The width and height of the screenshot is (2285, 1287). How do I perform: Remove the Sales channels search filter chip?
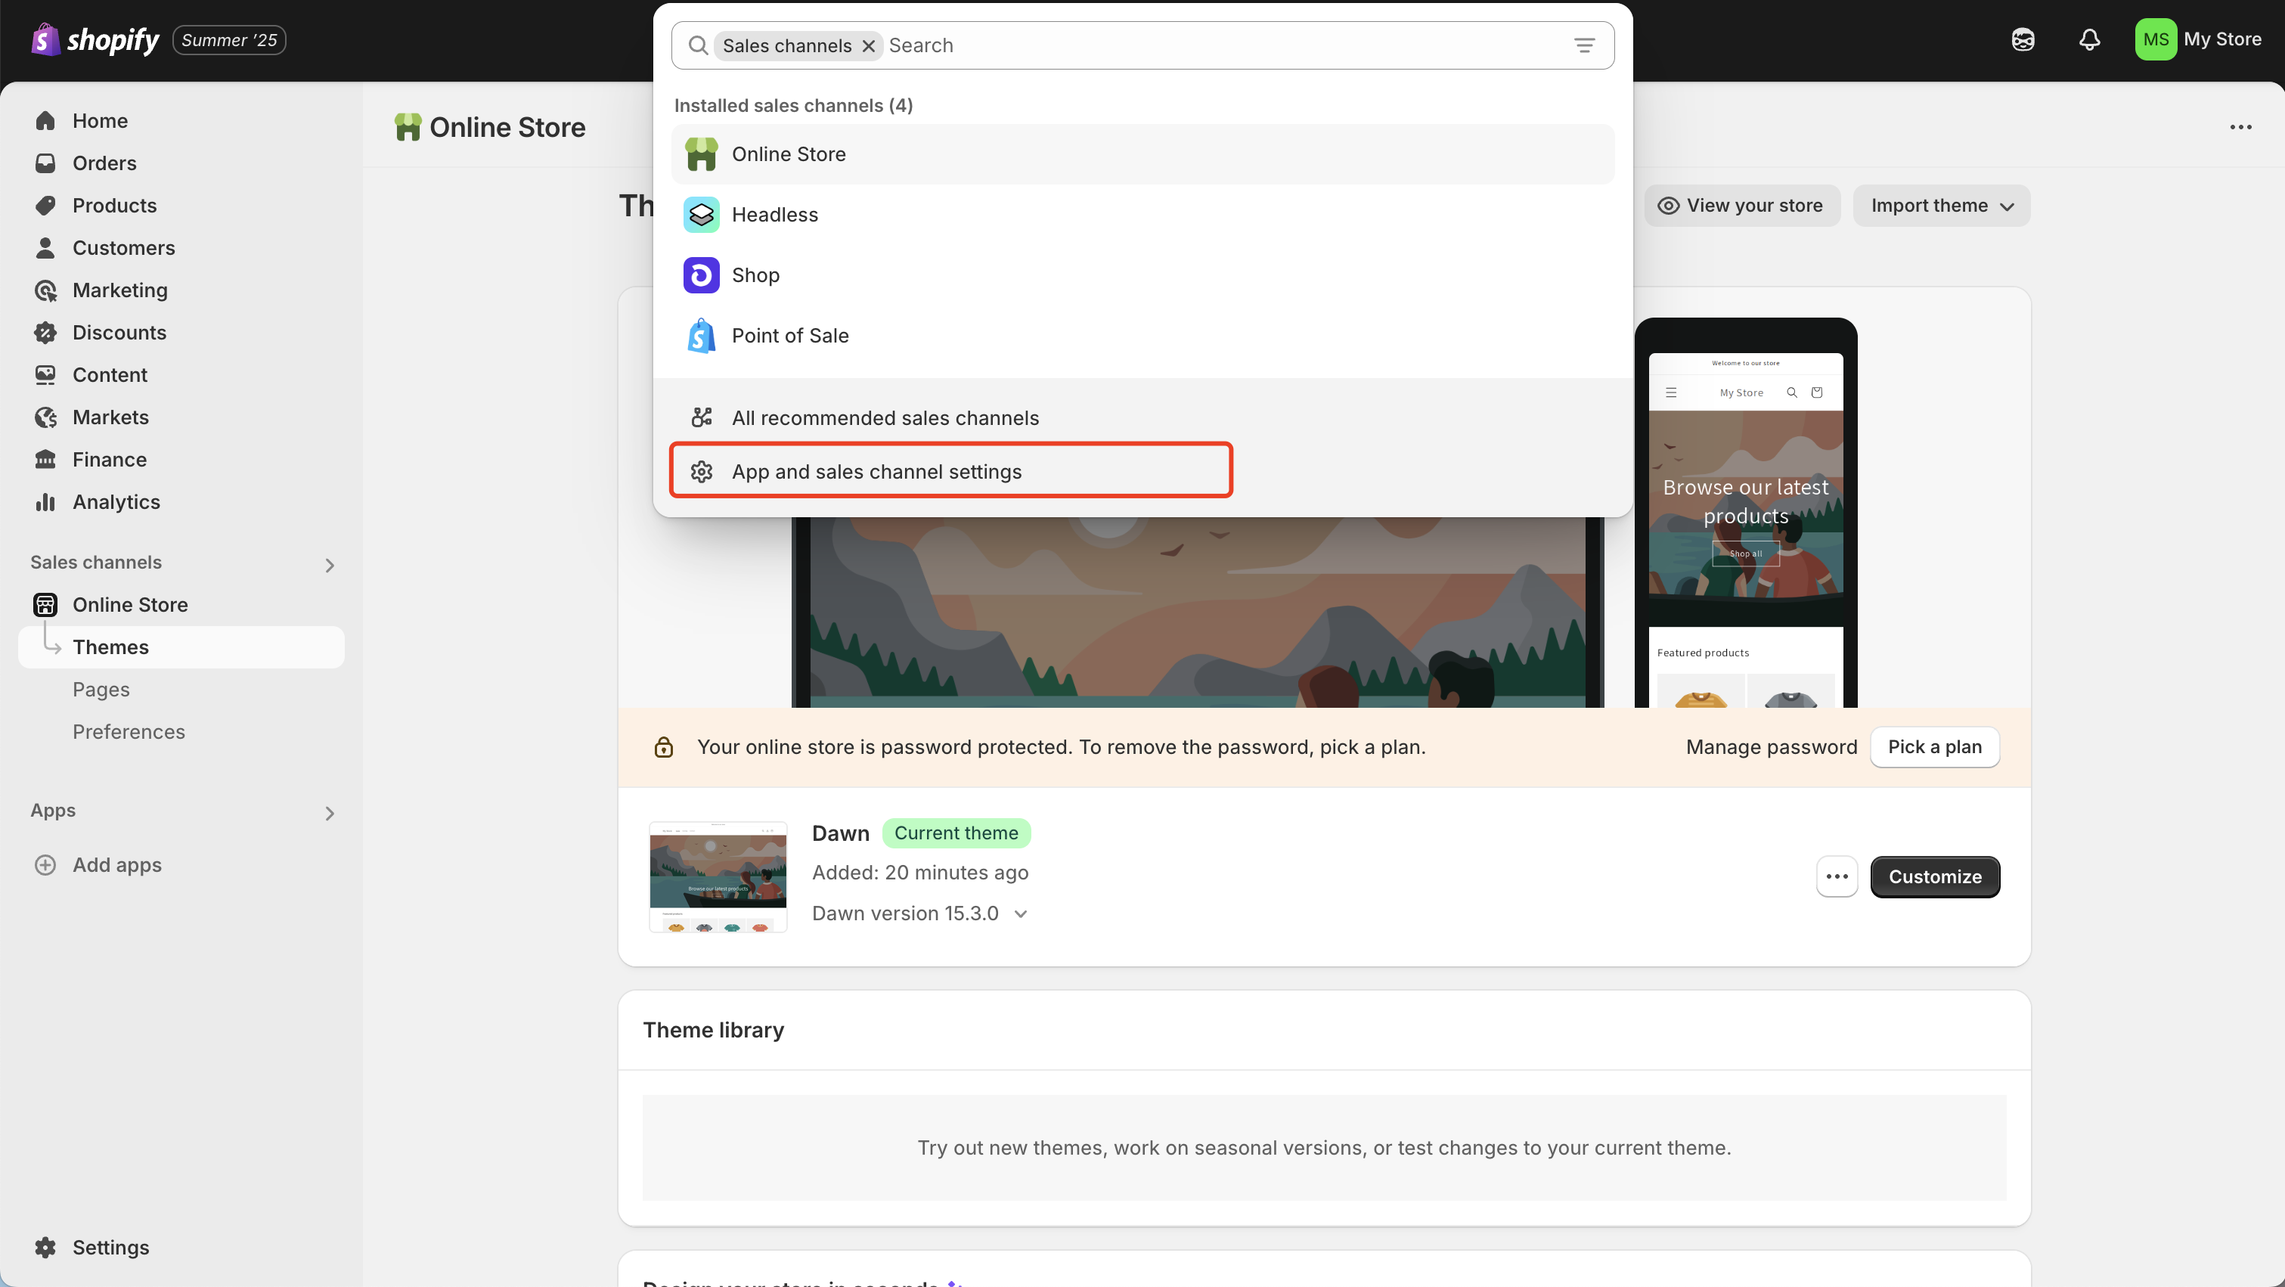(869, 46)
